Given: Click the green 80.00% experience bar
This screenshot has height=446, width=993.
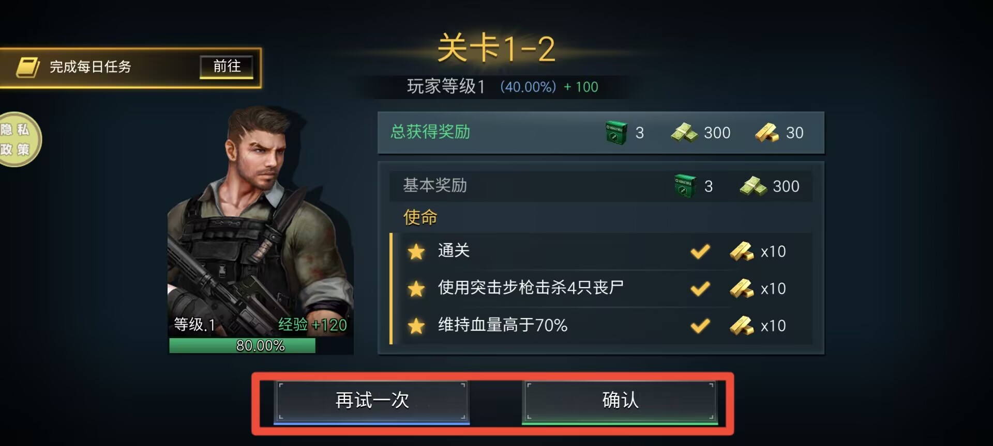Looking at the screenshot, I should coord(242,345).
